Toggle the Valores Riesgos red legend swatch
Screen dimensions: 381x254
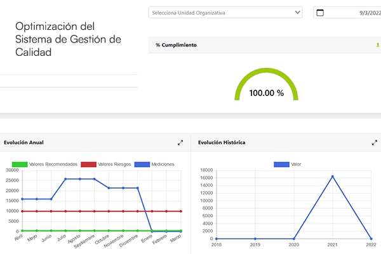(x=88, y=164)
